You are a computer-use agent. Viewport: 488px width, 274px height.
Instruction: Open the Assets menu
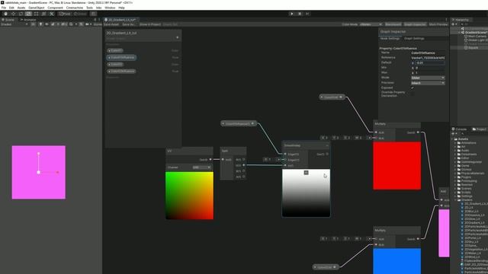[21, 8]
